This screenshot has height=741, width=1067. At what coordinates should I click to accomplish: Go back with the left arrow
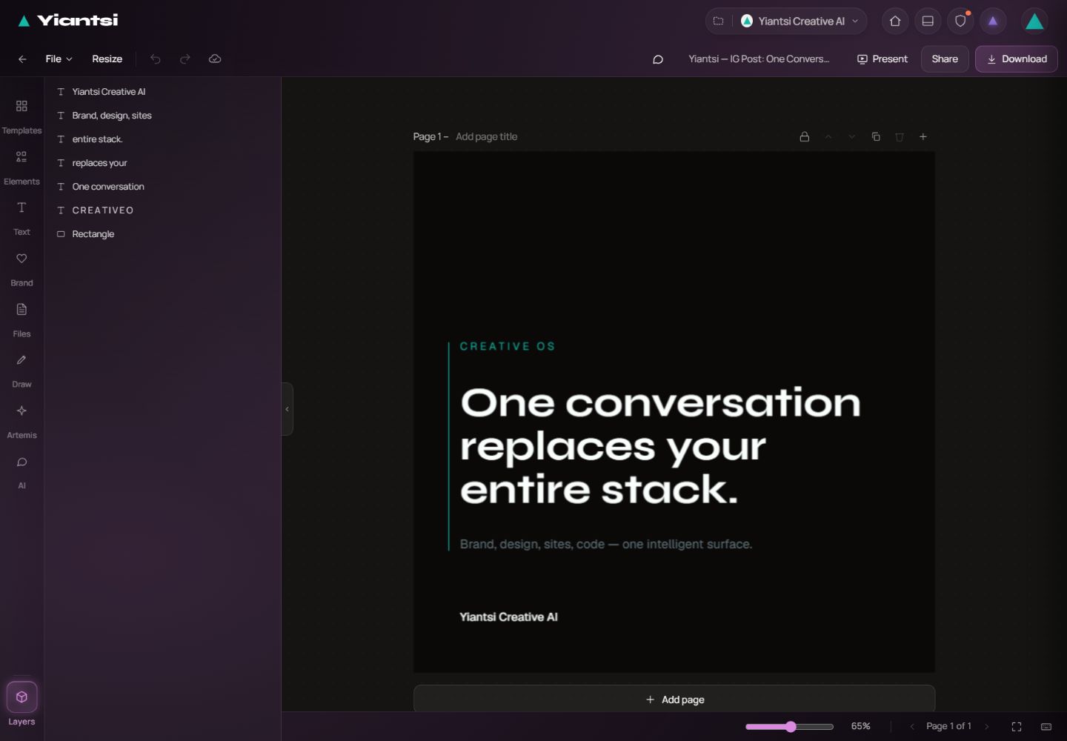[x=22, y=59]
